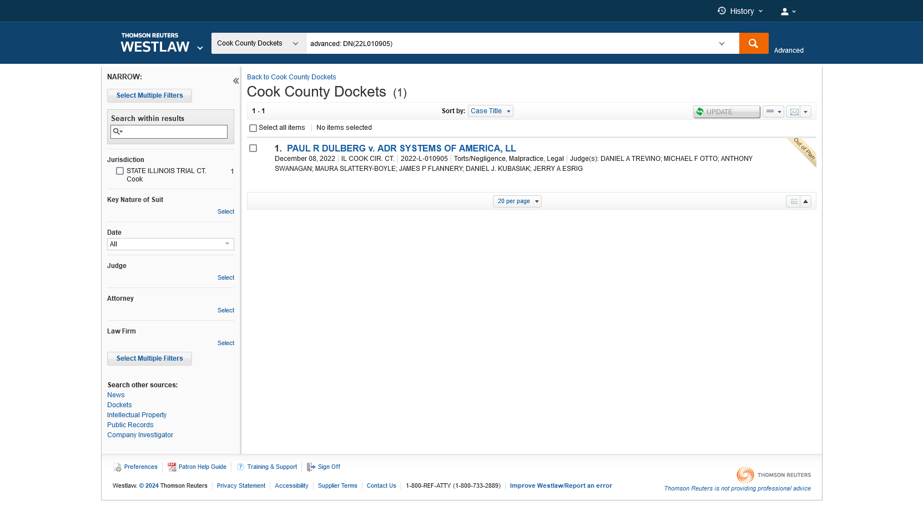This screenshot has width=923, height=516.
Task: Click the Sign Off door icon
Action: point(311,467)
